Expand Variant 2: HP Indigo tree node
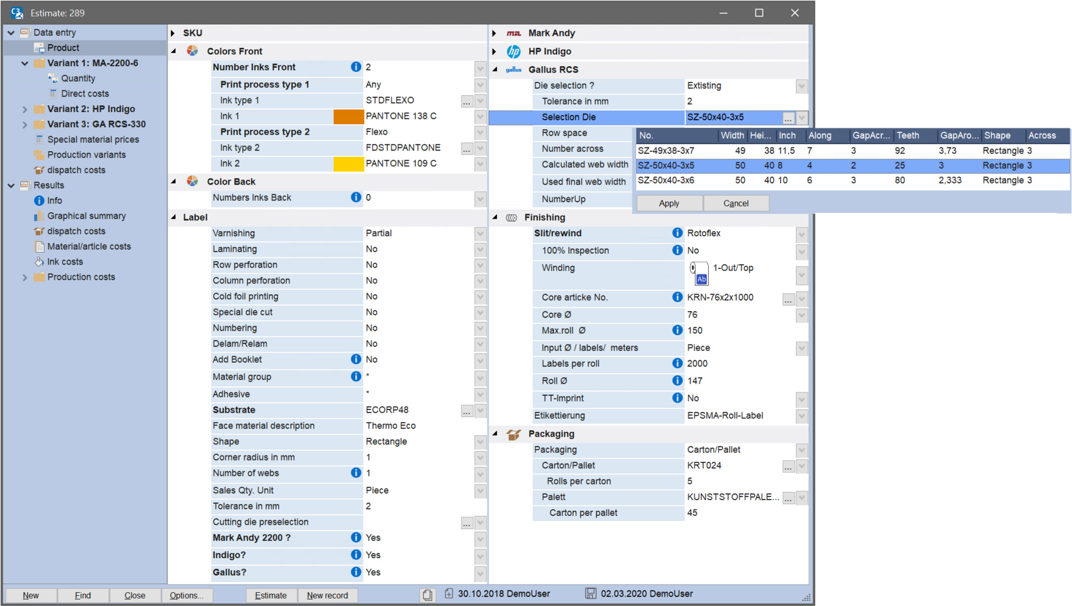The image size is (1072, 606). tap(25, 109)
